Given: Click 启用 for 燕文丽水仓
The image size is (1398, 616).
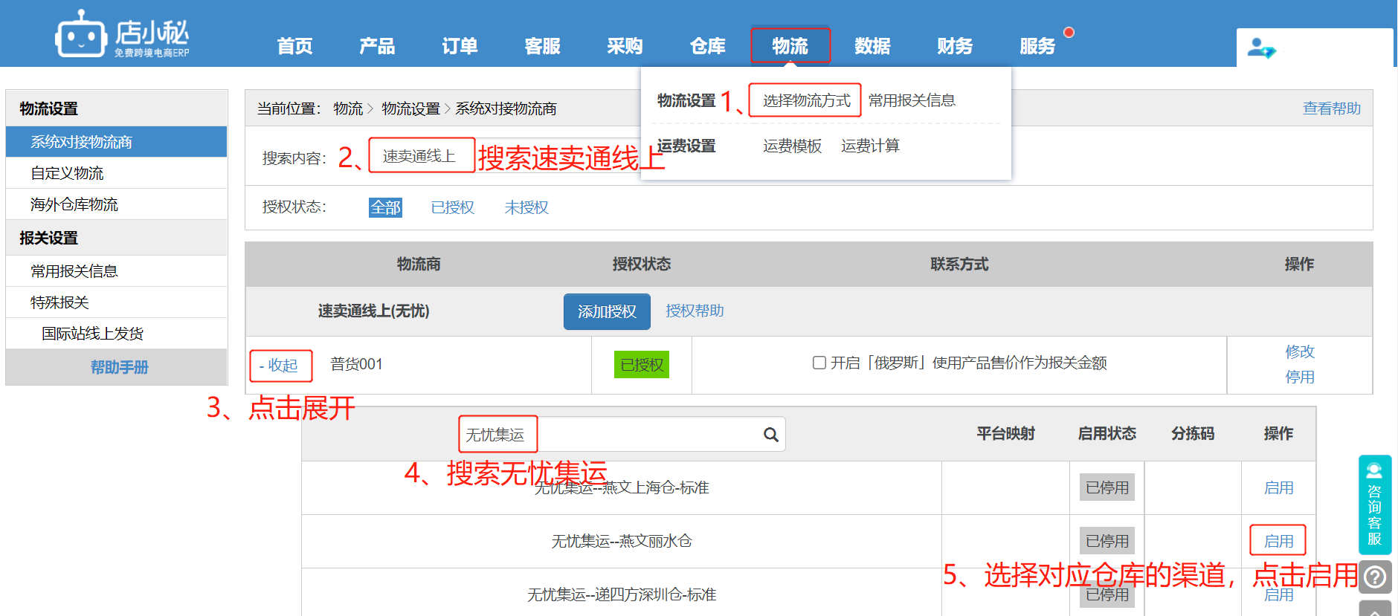Looking at the screenshot, I should (x=1278, y=541).
